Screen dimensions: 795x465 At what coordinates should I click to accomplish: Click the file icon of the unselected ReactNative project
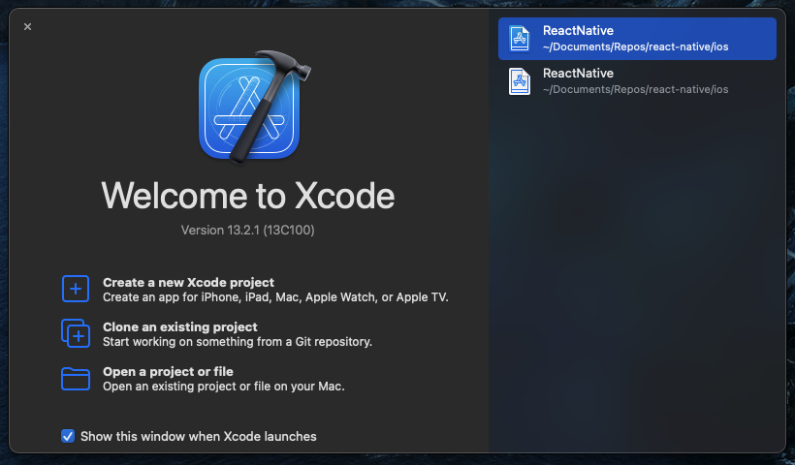coord(520,81)
